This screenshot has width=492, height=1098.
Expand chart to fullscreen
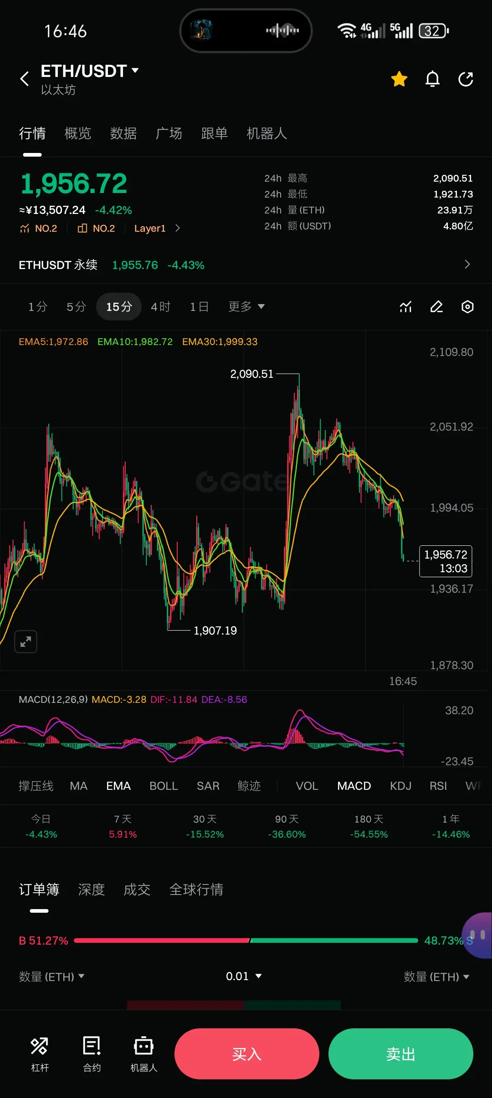click(x=26, y=642)
